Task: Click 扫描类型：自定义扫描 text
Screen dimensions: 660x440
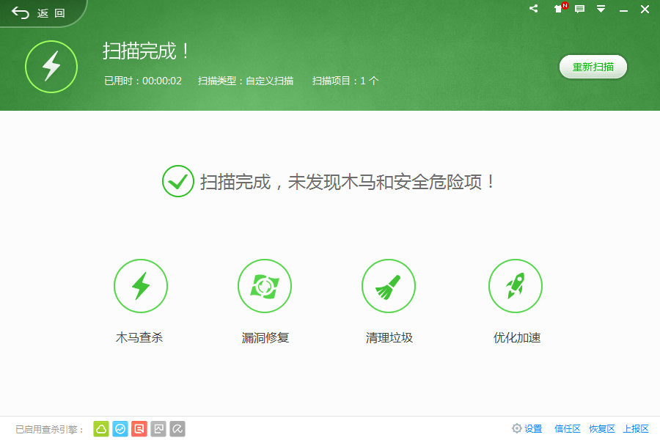Action: coord(246,81)
